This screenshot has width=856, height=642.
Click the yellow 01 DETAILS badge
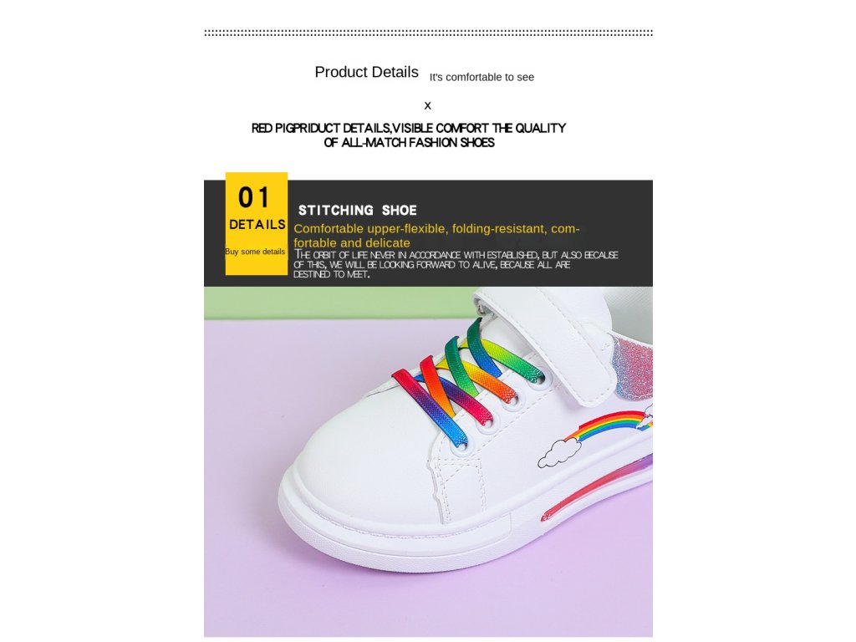point(256,223)
